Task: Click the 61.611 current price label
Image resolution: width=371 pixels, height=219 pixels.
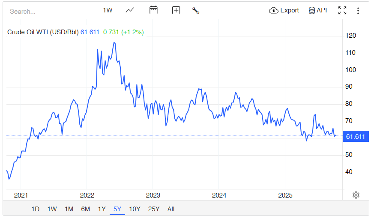Action: [355, 136]
